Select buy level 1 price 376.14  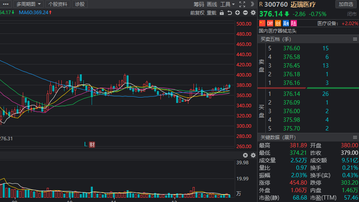tap(291, 94)
